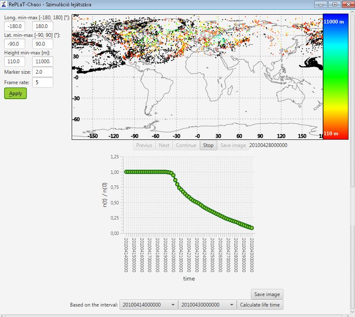Click the last data point on chart
The image size is (355, 317).
coord(252,228)
